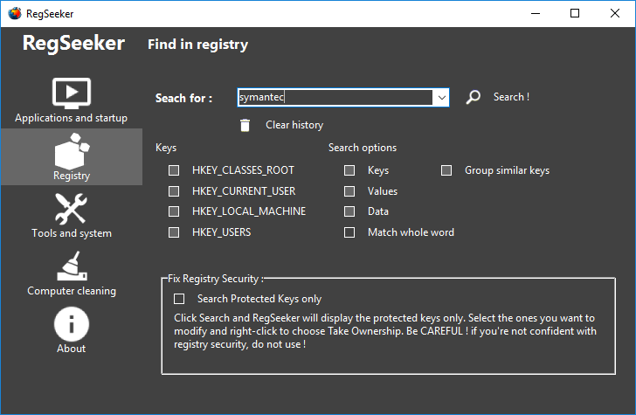The image size is (636, 415).
Task: Toggle the Data search option checkbox
Action: [349, 211]
